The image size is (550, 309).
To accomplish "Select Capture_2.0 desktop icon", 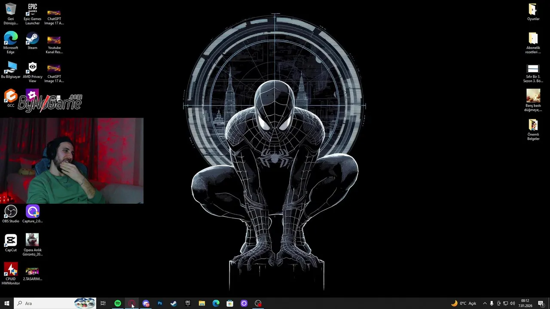I will (x=32, y=214).
